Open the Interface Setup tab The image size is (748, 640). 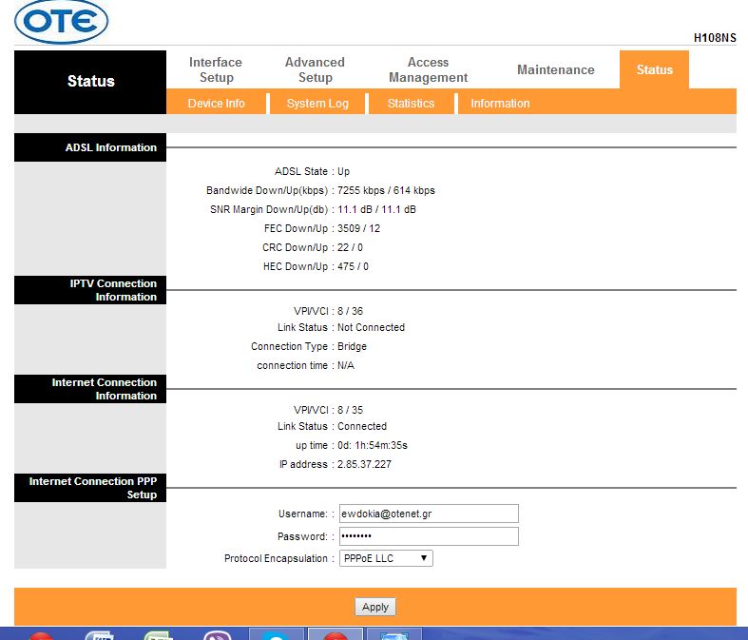[216, 69]
